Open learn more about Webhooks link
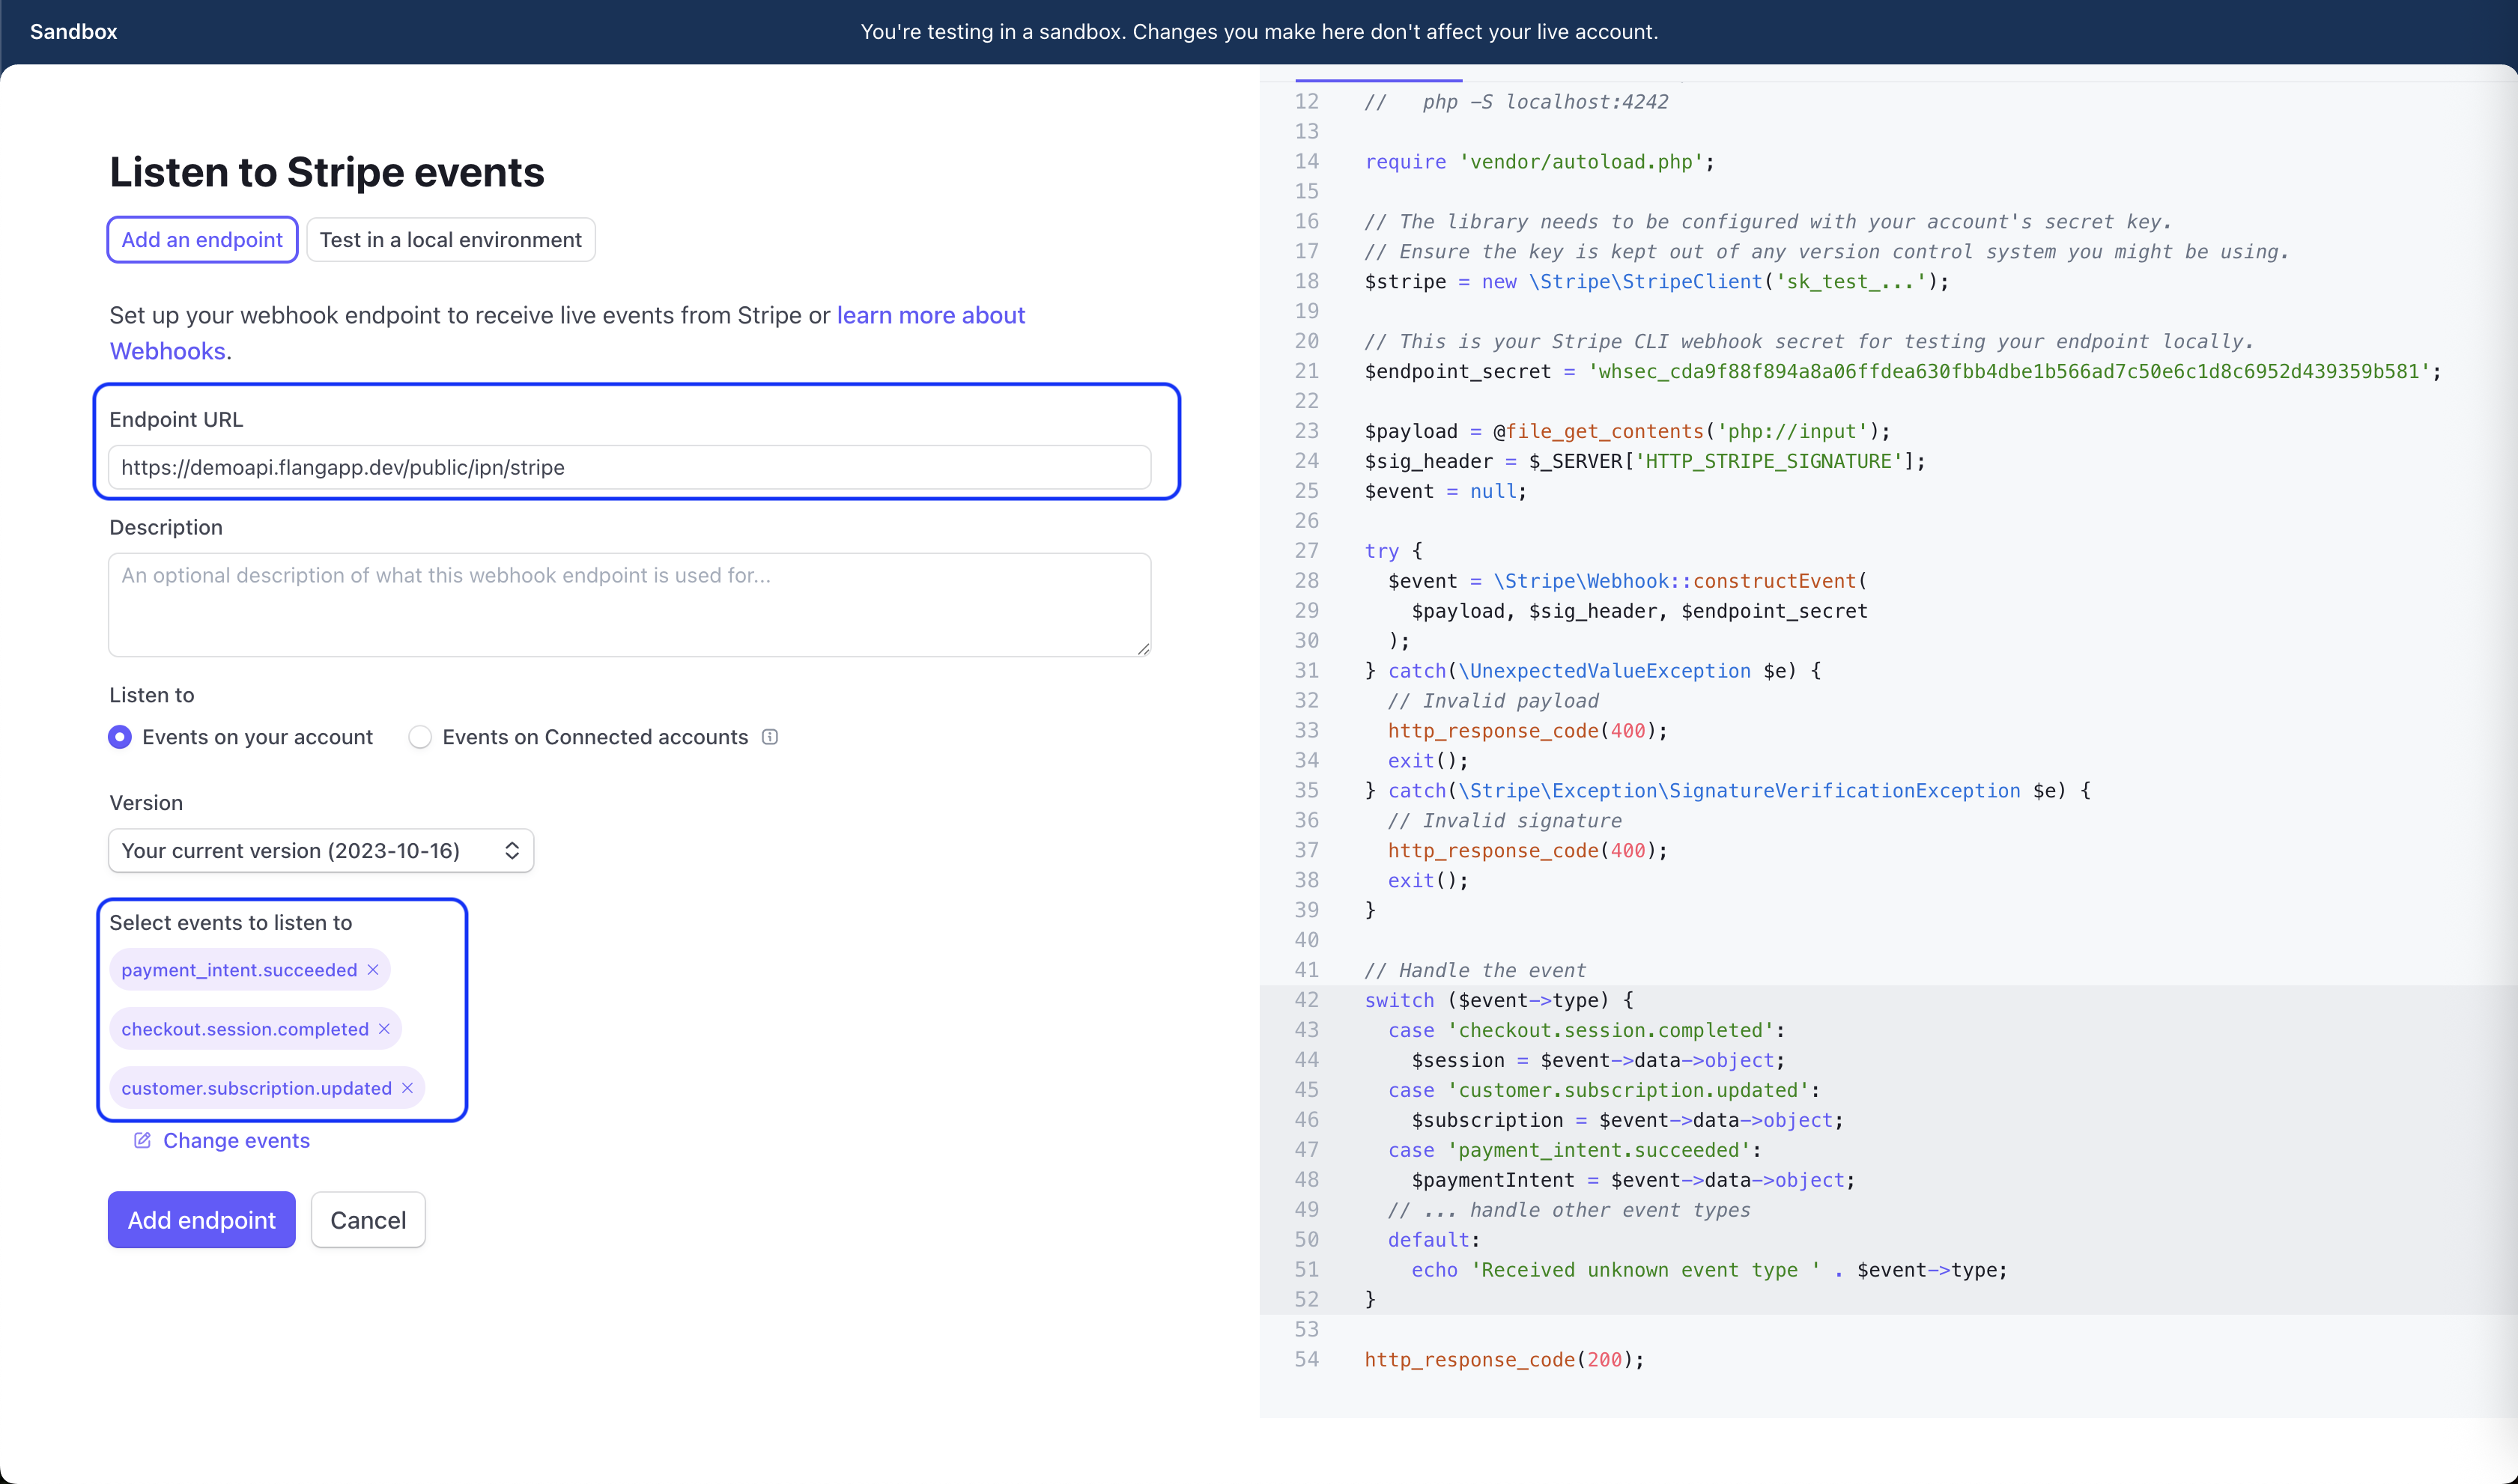2518x1484 pixels. tap(930, 316)
